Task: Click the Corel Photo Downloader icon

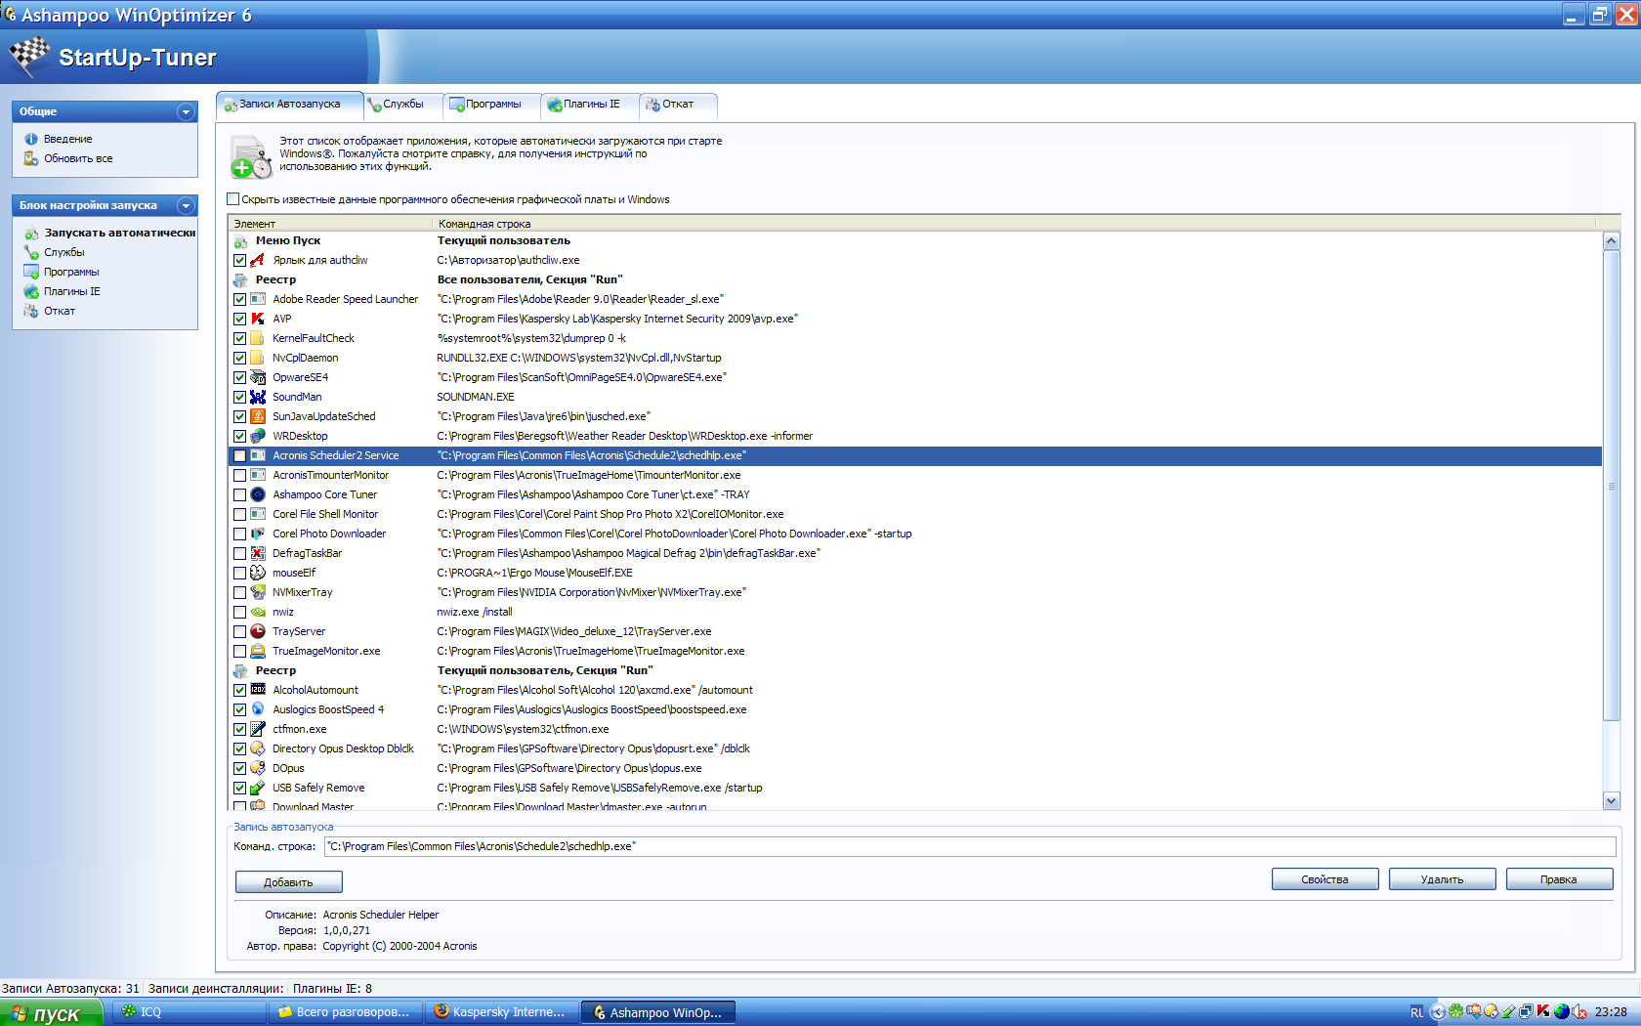Action: click(x=258, y=534)
